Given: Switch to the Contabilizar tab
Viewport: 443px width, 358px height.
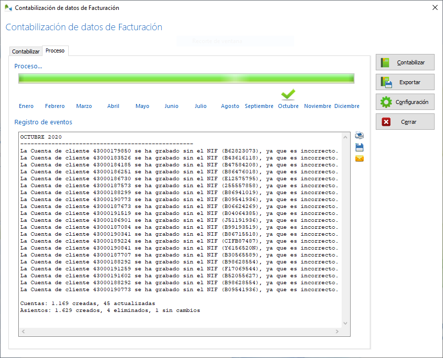Looking at the screenshot, I should (x=25, y=51).
